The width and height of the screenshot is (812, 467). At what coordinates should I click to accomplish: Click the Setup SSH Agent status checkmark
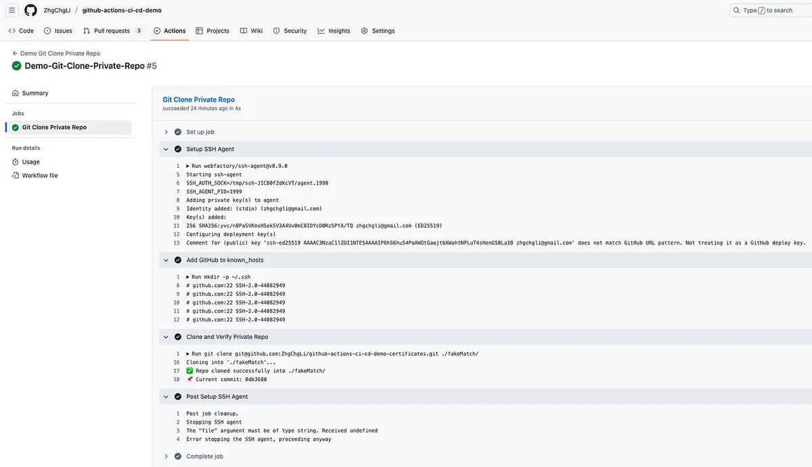pyautogui.click(x=178, y=149)
